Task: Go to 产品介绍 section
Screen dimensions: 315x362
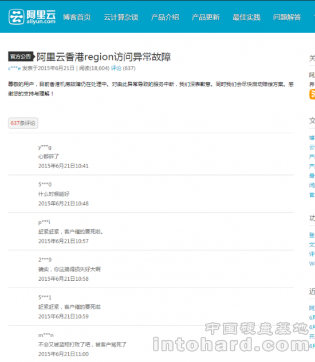Action: [x=165, y=17]
